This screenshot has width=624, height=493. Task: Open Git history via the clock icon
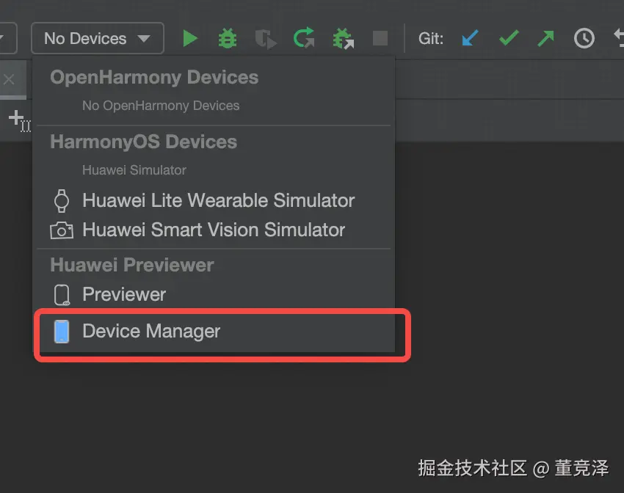coord(584,39)
